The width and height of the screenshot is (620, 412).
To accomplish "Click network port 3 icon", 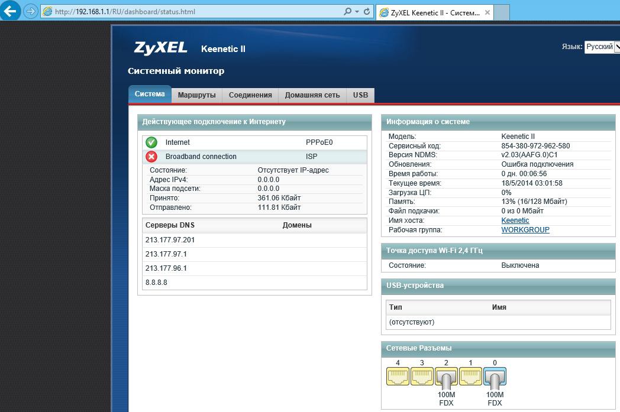I will tap(422, 377).
